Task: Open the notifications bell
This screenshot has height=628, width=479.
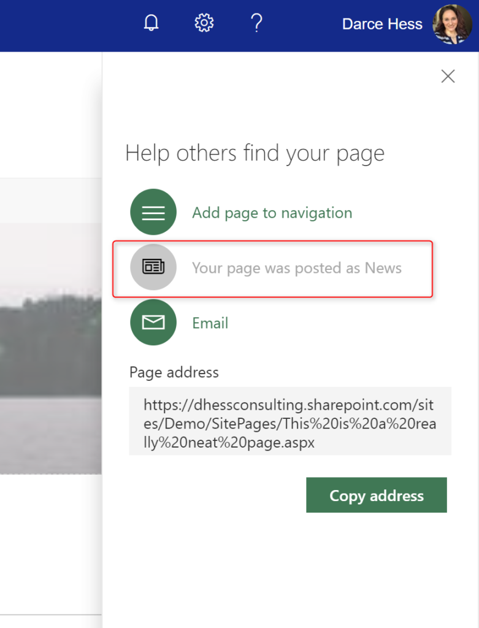Action: pyautogui.click(x=151, y=23)
